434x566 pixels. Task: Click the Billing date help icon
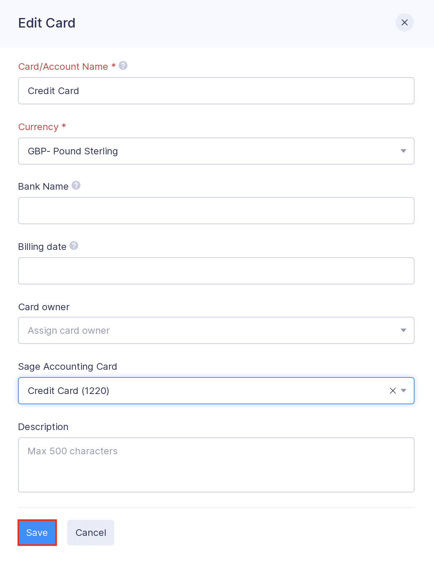74,246
